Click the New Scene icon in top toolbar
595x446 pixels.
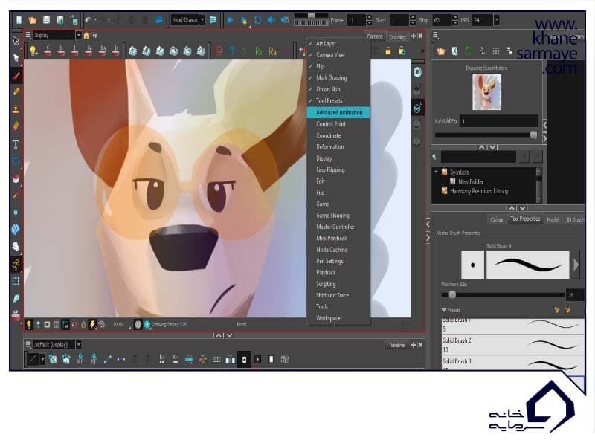(x=19, y=20)
